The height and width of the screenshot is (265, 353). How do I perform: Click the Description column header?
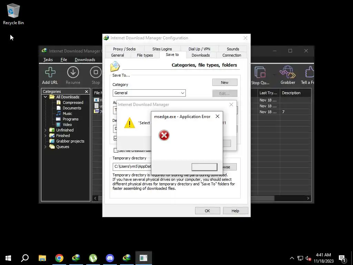[295, 93]
